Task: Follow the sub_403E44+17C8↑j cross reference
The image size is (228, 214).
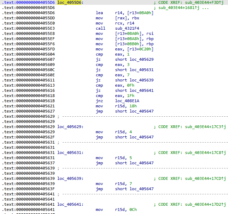Action: [205, 153]
